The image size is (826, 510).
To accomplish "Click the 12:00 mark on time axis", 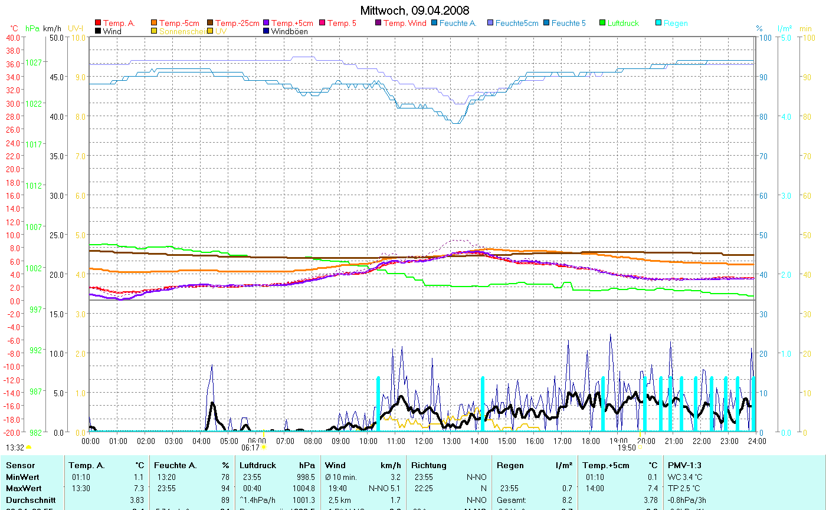I will [x=424, y=440].
